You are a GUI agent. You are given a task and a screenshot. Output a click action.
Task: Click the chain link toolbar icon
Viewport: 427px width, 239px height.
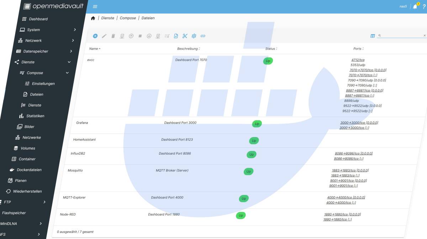tap(203, 36)
